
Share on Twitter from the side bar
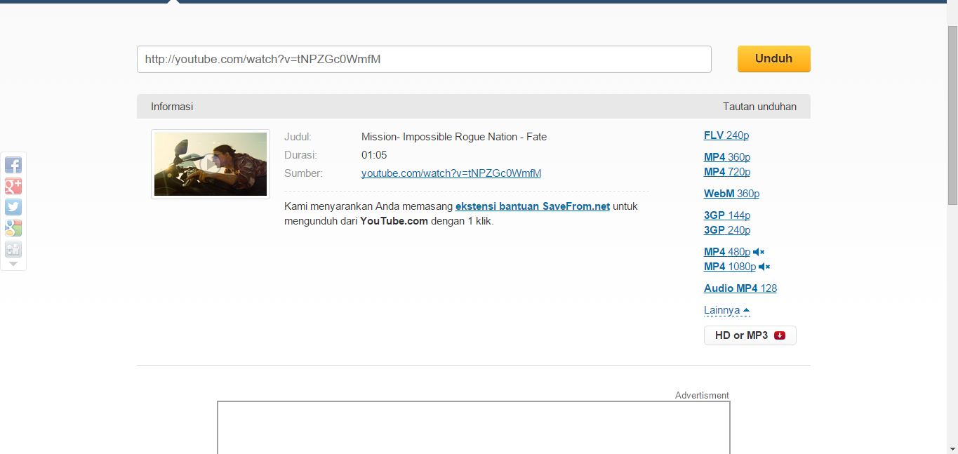pyautogui.click(x=13, y=207)
